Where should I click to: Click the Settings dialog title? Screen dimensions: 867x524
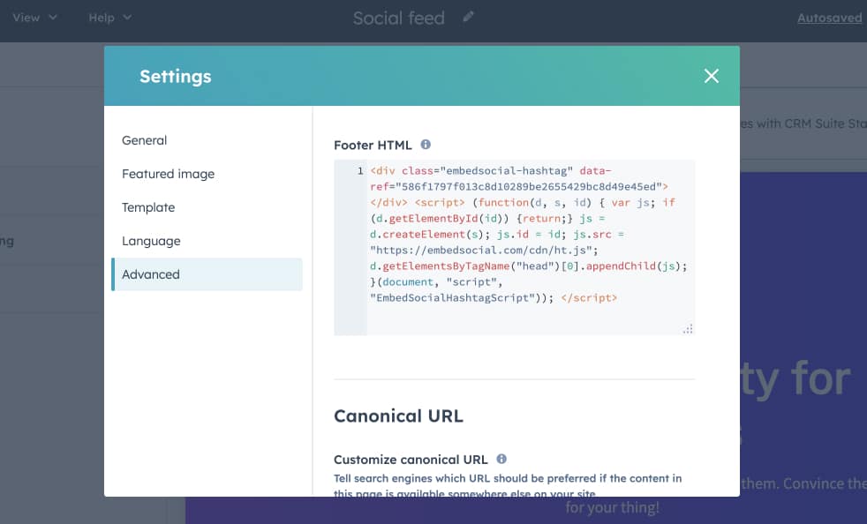[x=176, y=76]
